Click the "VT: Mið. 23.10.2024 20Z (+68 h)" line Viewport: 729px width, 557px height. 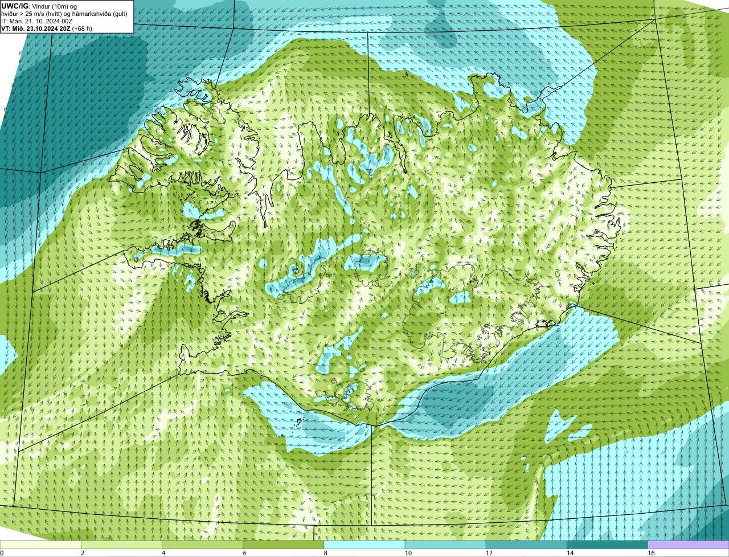[47, 28]
